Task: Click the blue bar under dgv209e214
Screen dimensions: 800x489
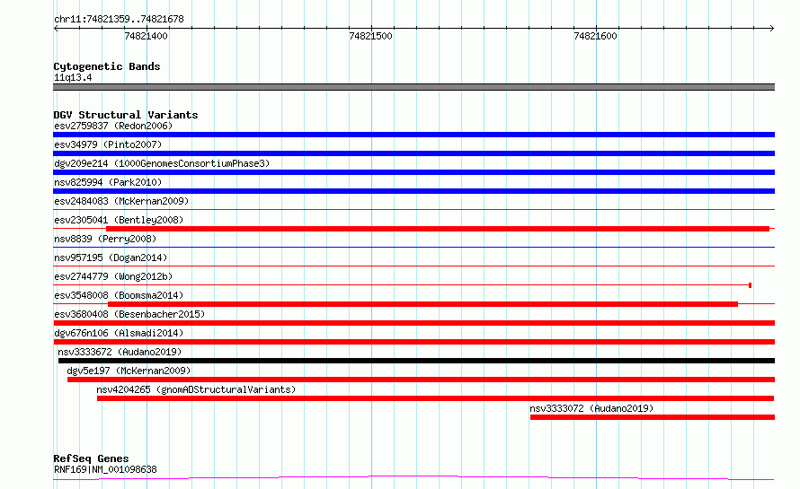Action: [413, 172]
